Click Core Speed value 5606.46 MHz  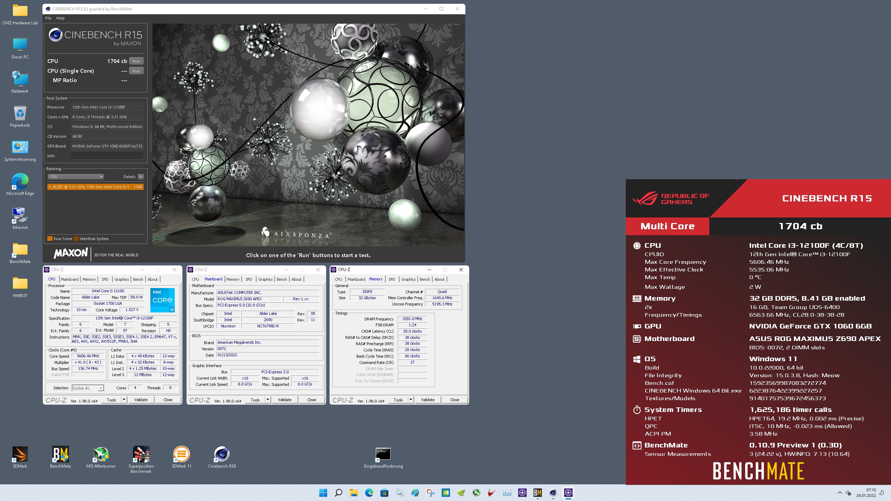coord(88,356)
